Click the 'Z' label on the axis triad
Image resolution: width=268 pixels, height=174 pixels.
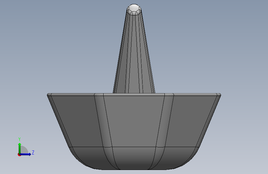coord(33,152)
